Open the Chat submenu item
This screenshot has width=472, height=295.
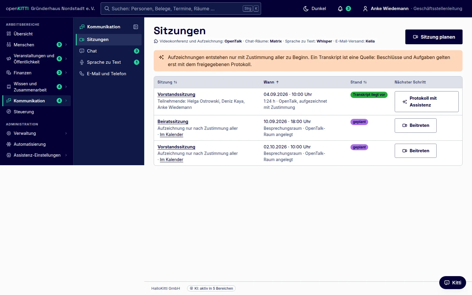pos(109,51)
